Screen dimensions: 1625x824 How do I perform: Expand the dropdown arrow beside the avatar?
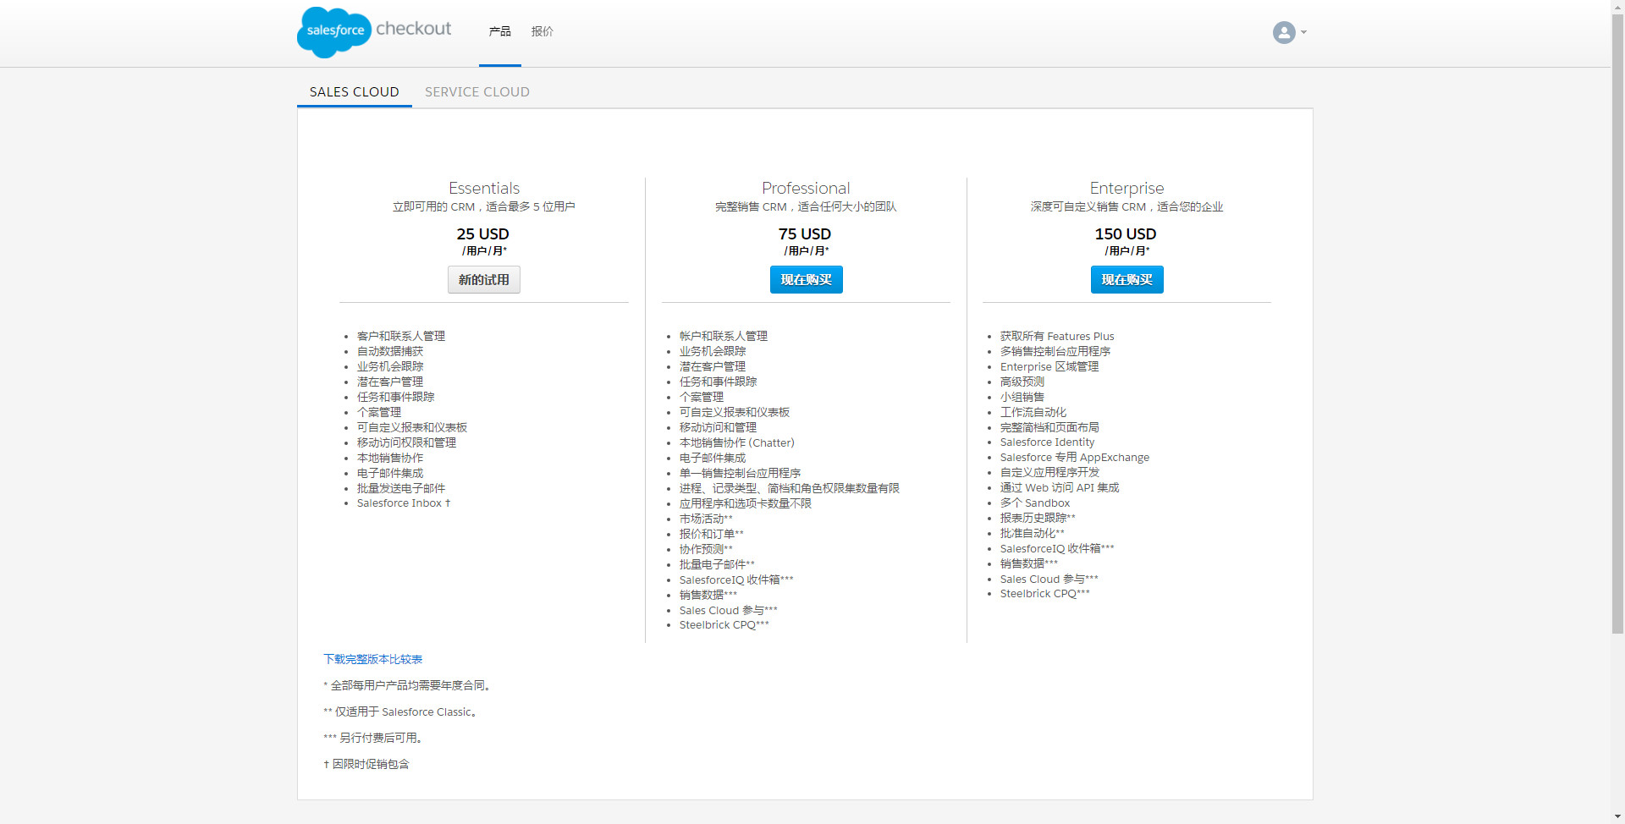[1303, 32]
